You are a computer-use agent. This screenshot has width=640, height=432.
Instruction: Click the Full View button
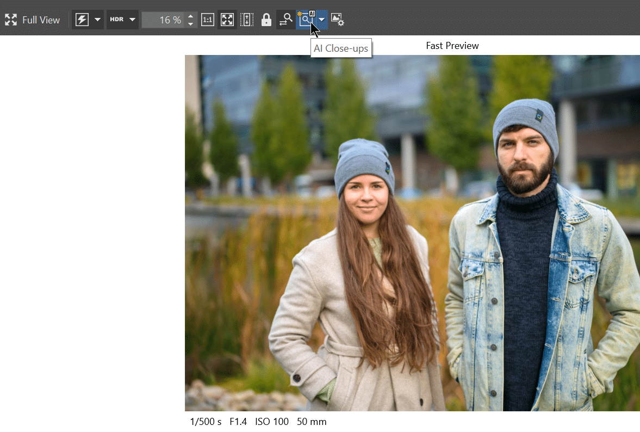click(33, 20)
